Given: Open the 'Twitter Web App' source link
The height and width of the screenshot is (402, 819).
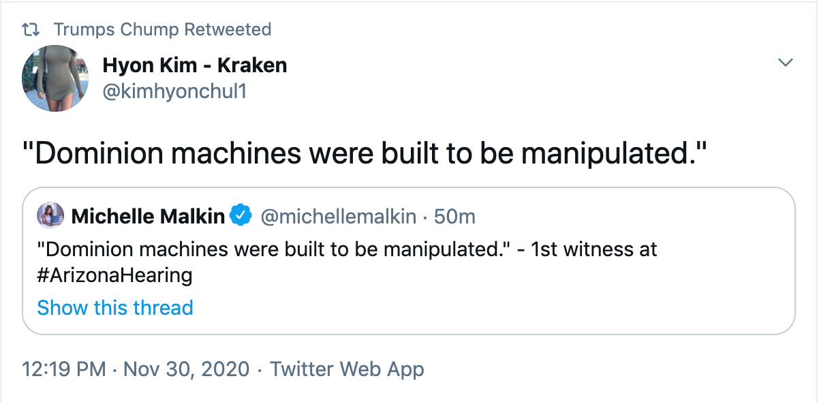Looking at the screenshot, I should (x=347, y=369).
